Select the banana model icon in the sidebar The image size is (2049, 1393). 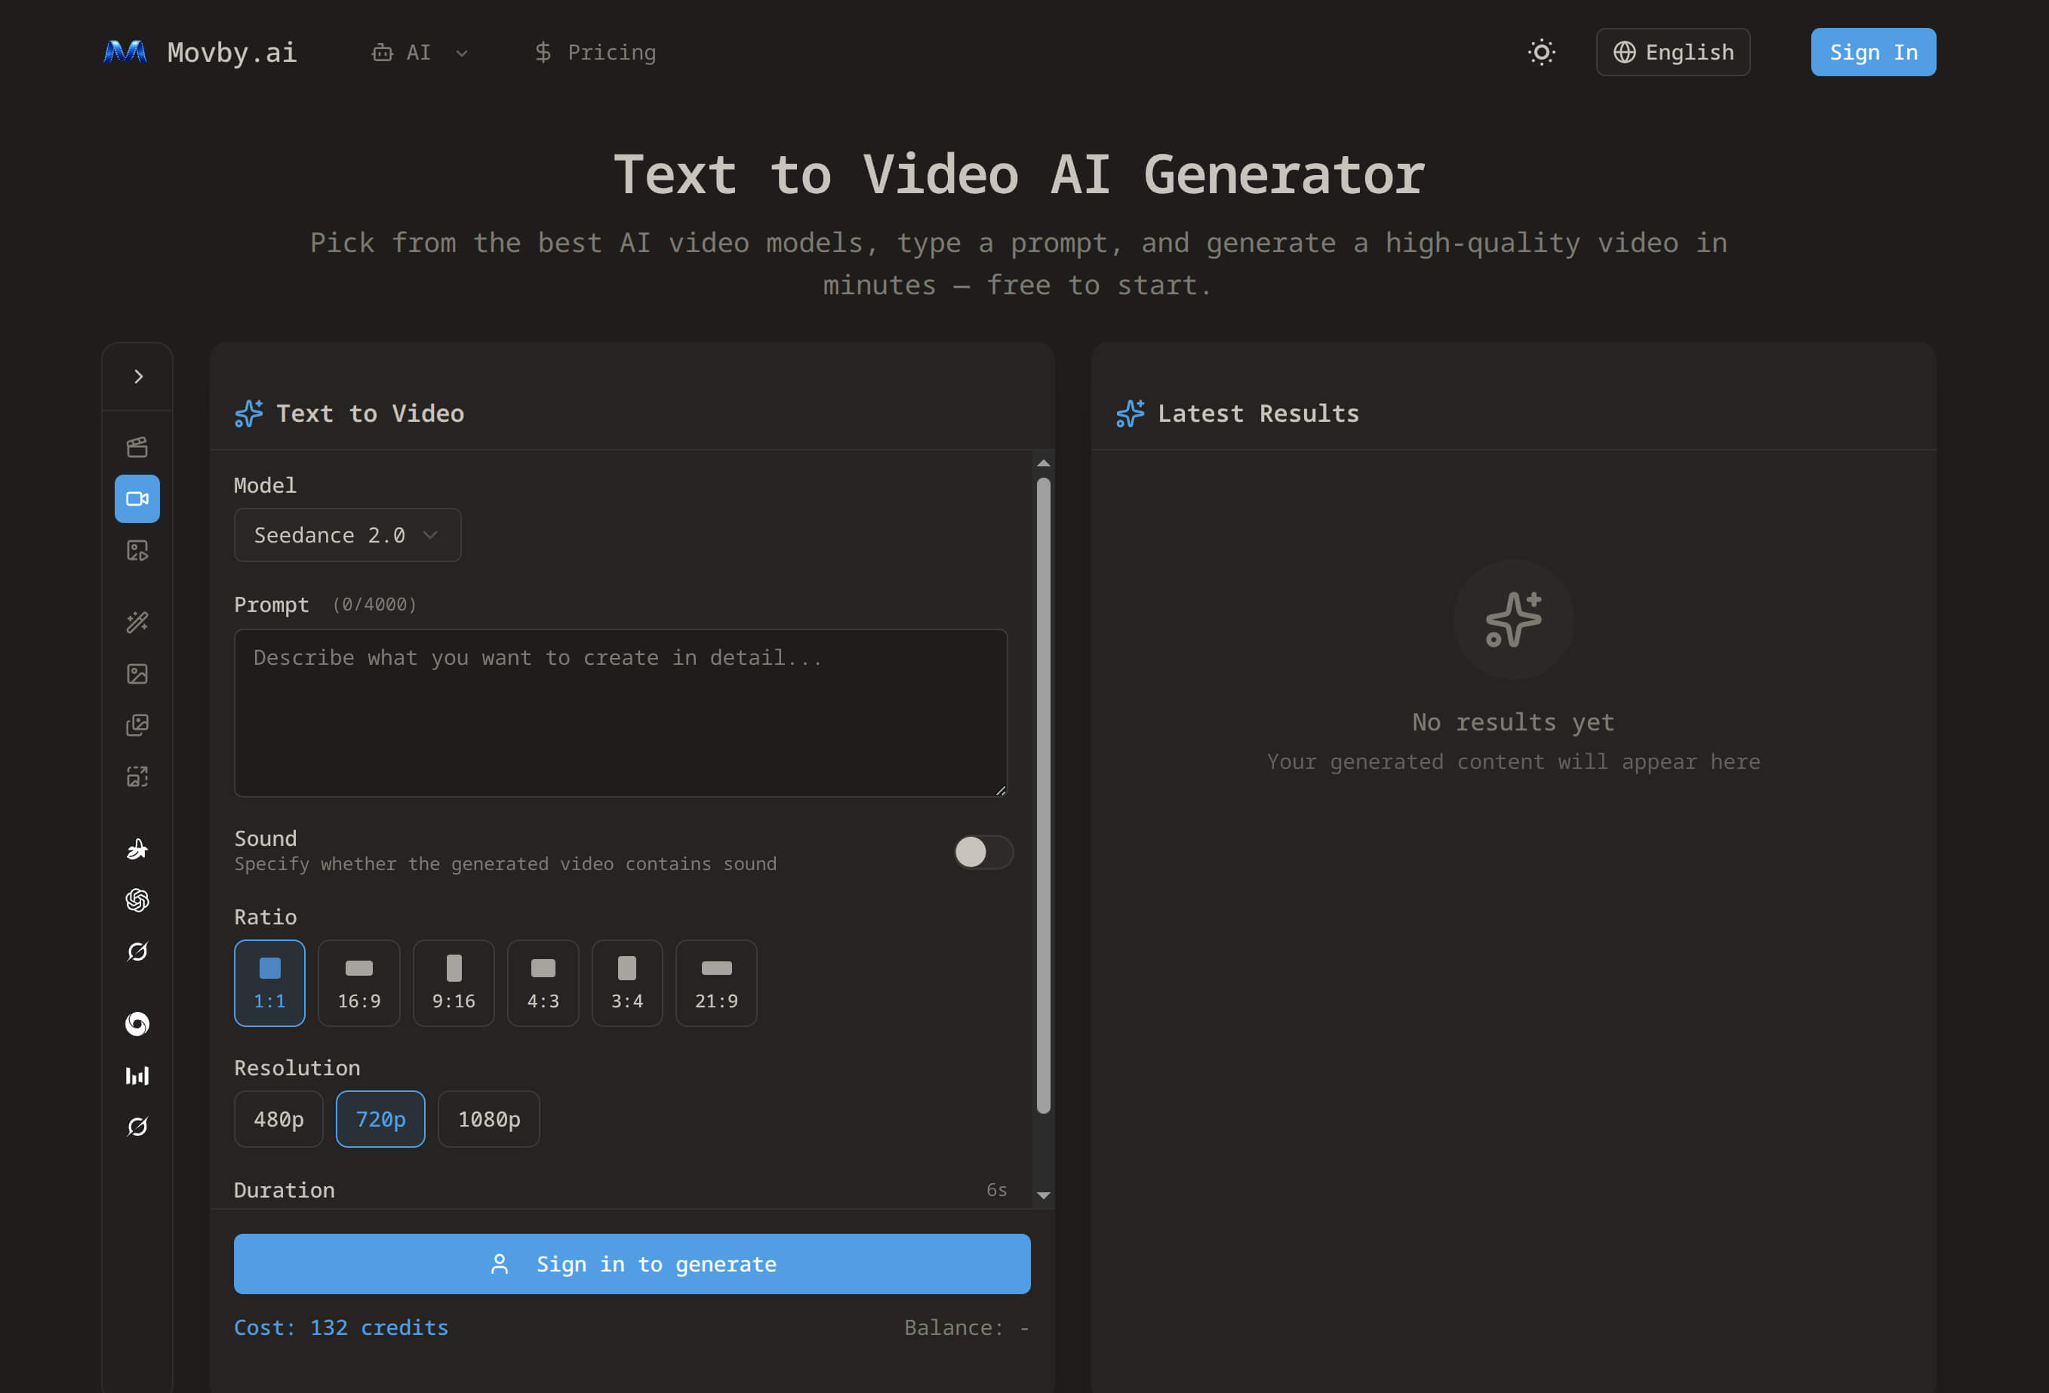[x=137, y=848]
